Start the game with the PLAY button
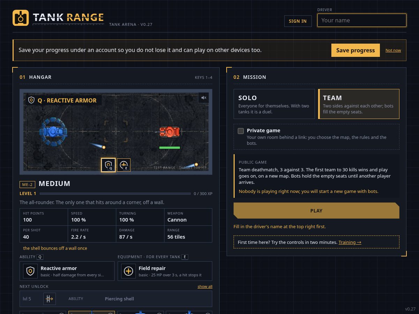 click(x=316, y=211)
